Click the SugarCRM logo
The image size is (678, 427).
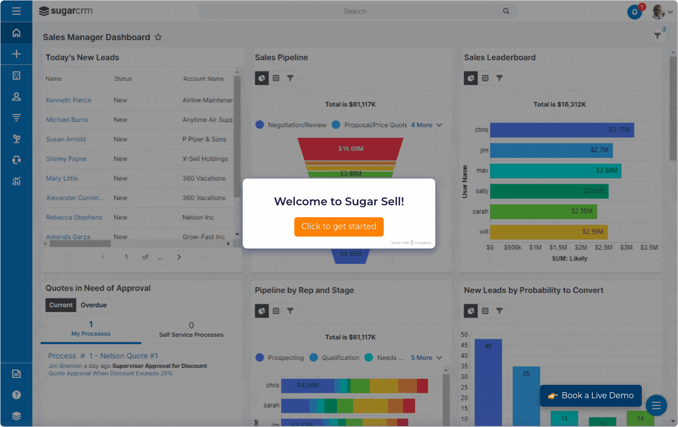(x=66, y=11)
